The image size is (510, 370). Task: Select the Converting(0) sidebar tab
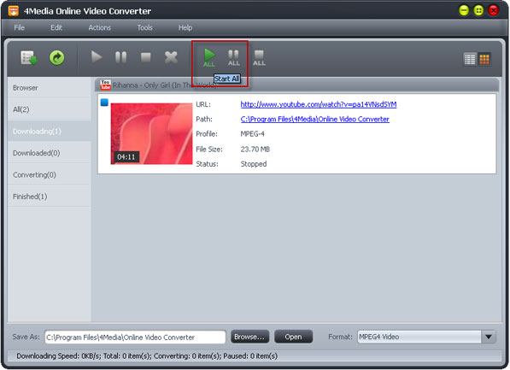pyautogui.click(x=49, y=175)
